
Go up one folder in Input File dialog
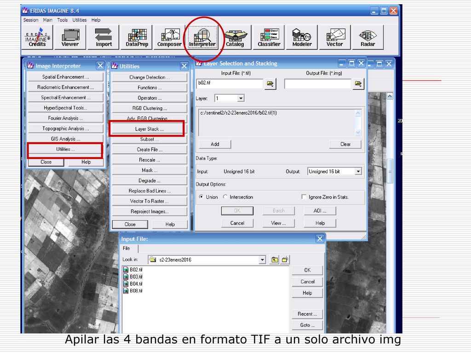(x=275, y=260)
